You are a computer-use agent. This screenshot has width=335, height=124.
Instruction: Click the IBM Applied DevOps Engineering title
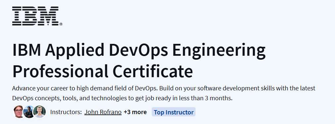point(139,61)
